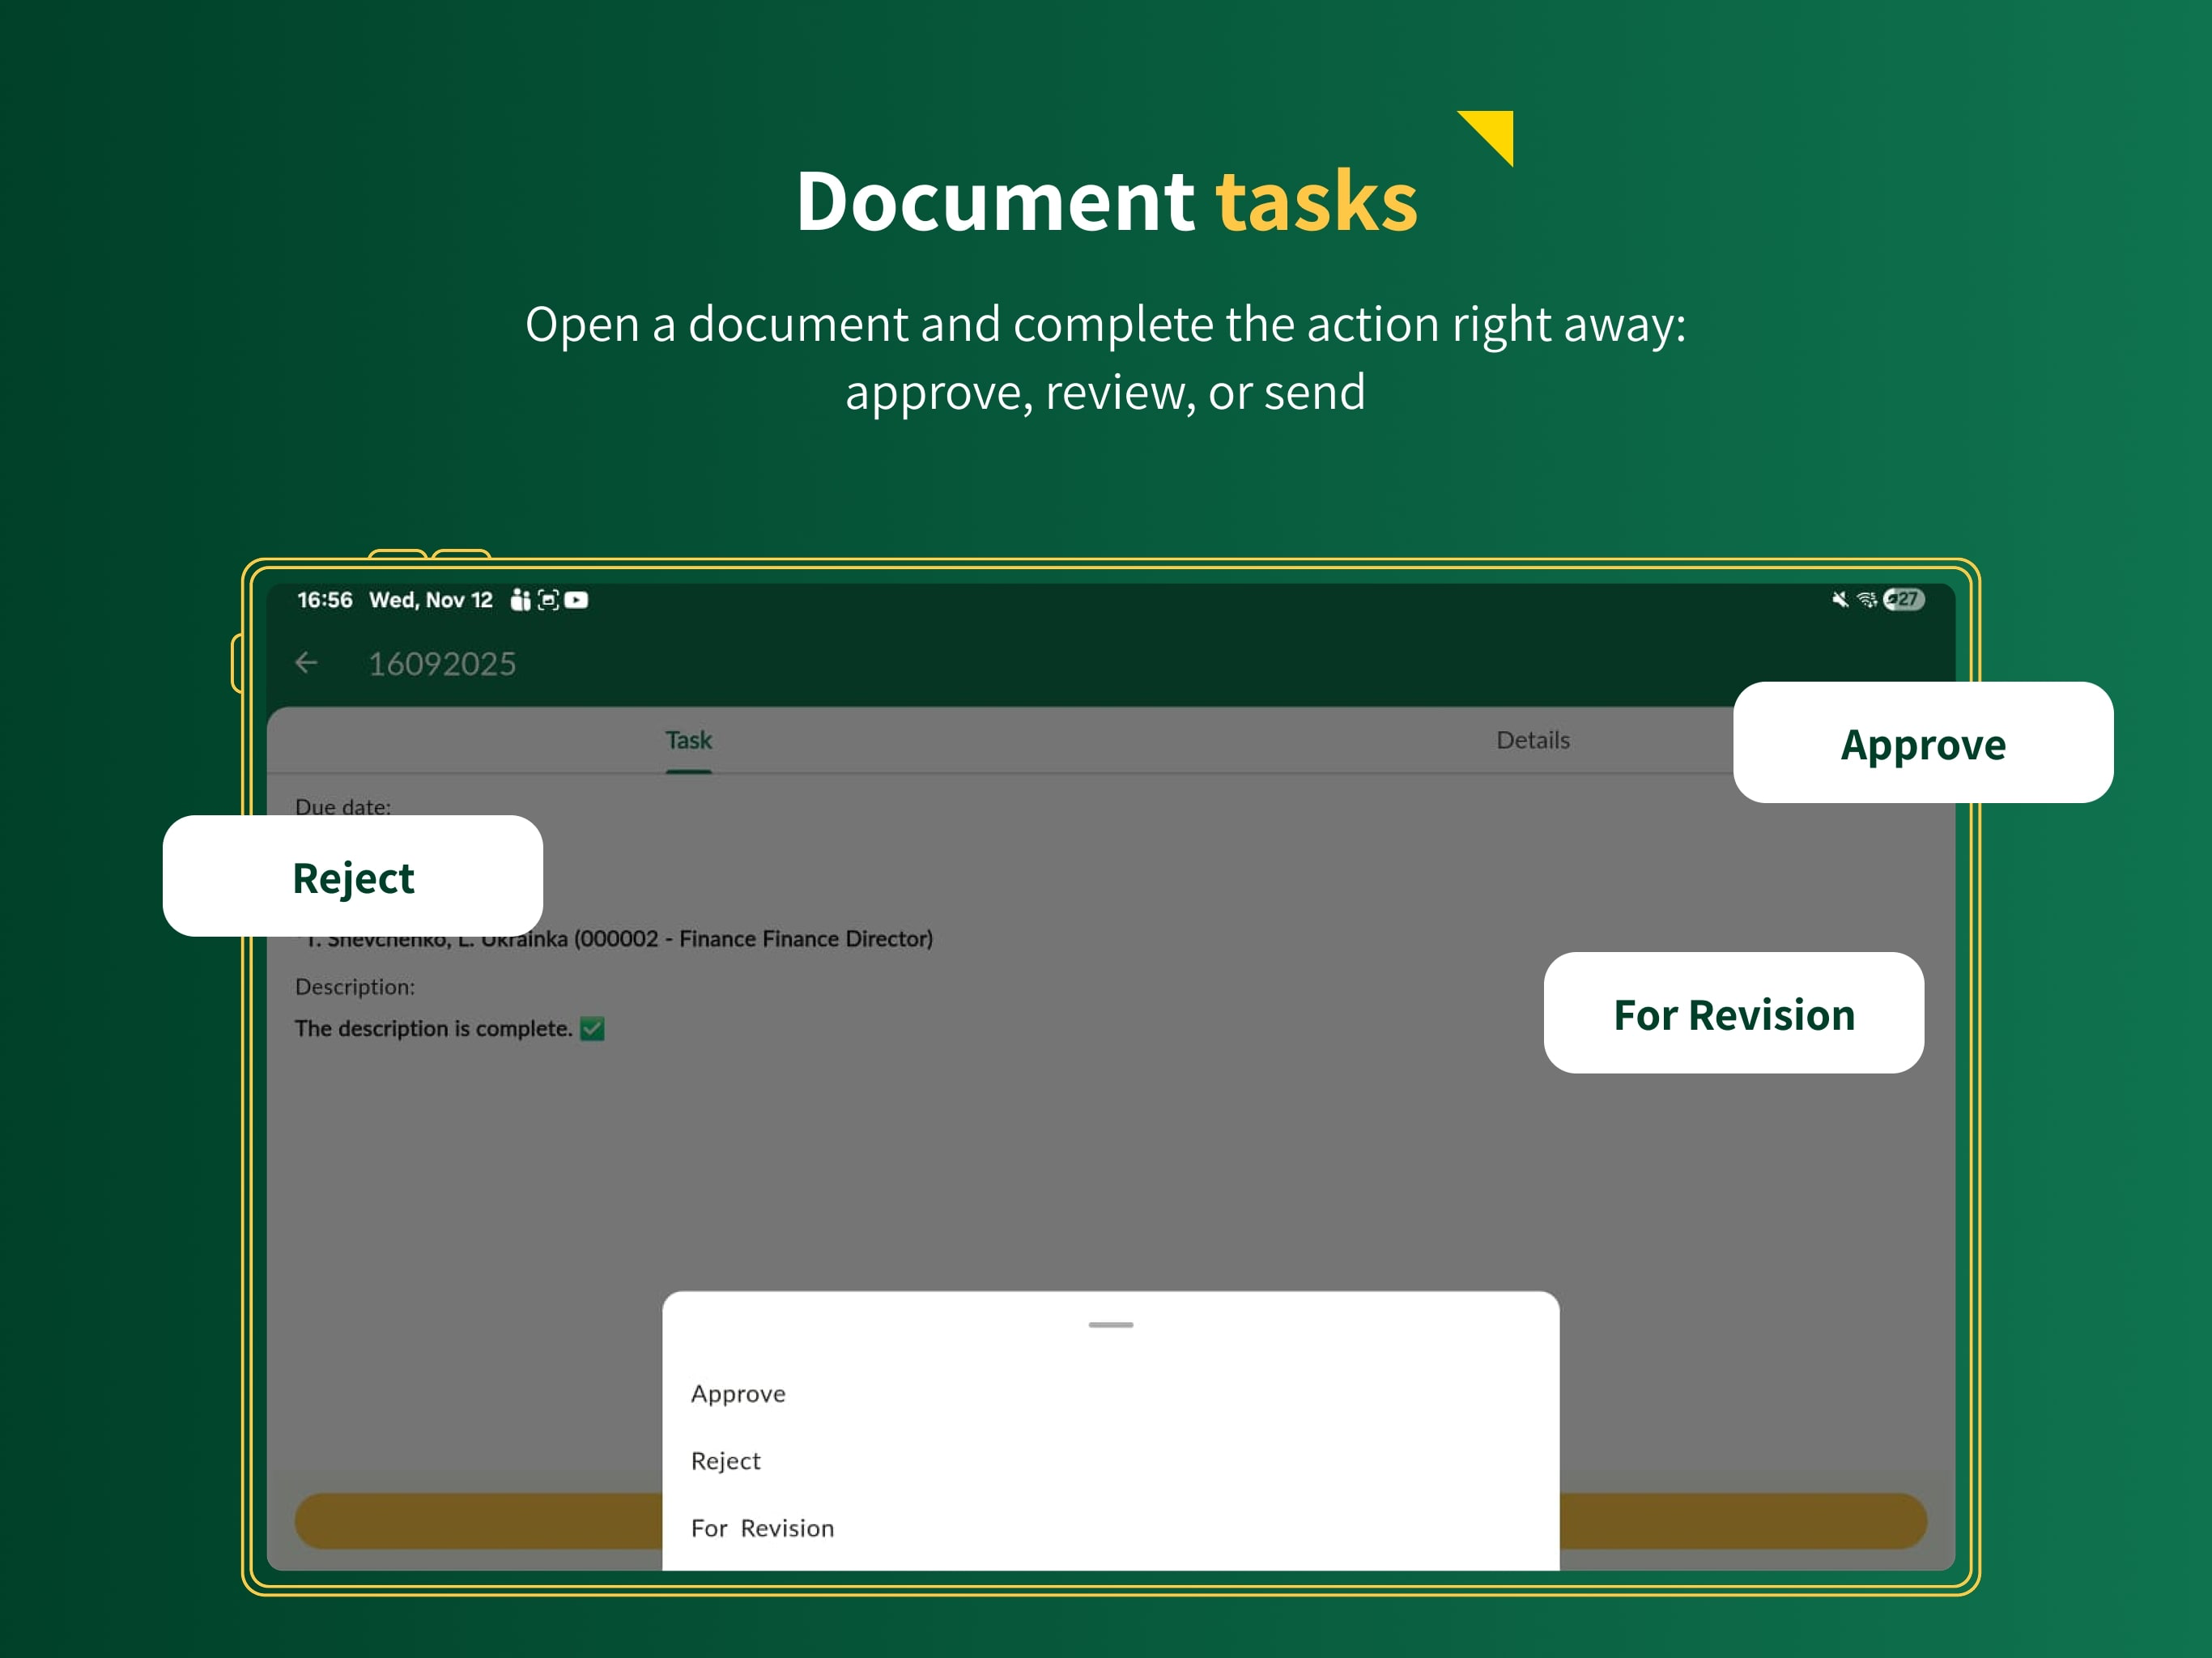This screenshot has width=2212, height=1658.
Task: Tap the people notification icon in status bar
Action: tap(520, 599)
